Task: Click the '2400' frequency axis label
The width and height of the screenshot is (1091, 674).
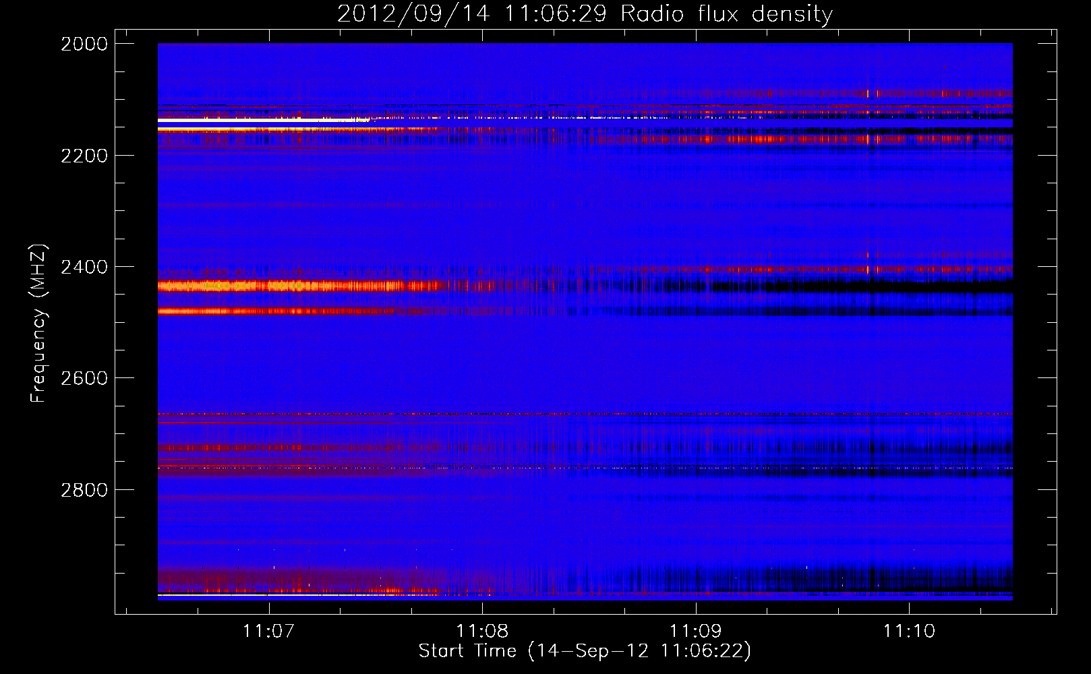Action: (x=84, y=267)
